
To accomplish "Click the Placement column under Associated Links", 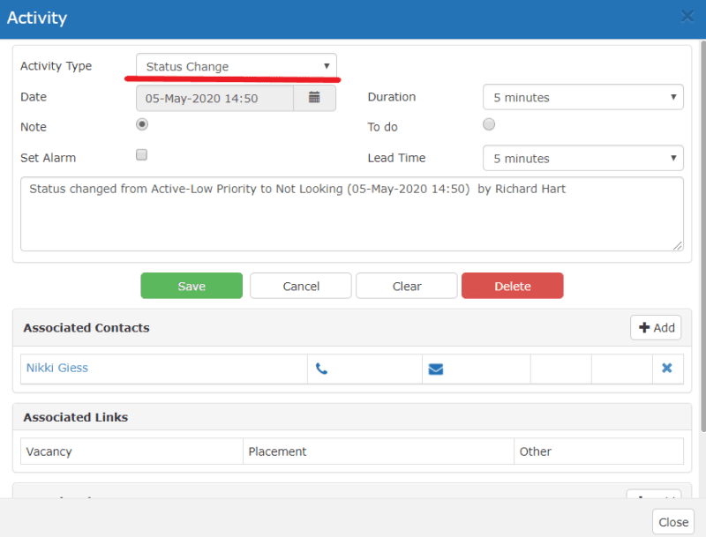I will [x=379, y=451].
